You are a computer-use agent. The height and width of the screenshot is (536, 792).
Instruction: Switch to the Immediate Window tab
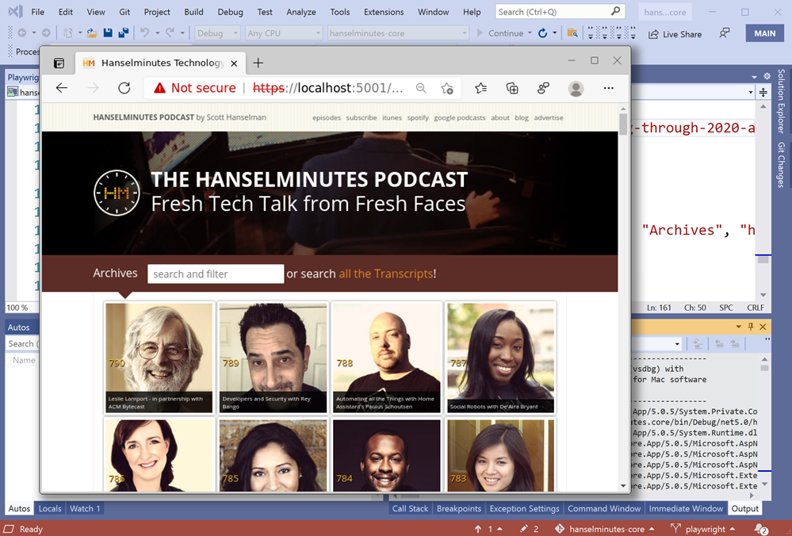click(686, 508)
